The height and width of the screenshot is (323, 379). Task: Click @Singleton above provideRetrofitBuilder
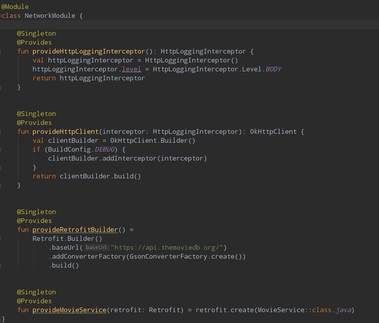(36, 212)
